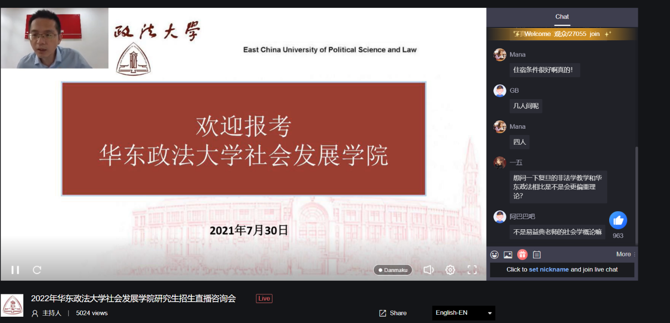Image resolution: width=670 pixels, height=323 pixels.
Task: Click the university logo below the video
Action: (x=12, y=306)
